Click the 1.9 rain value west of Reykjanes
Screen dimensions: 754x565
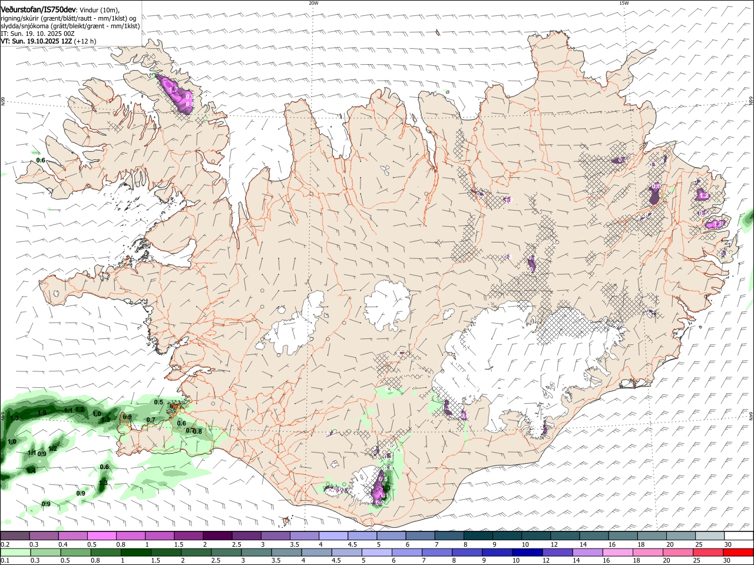tap(42, 413)
